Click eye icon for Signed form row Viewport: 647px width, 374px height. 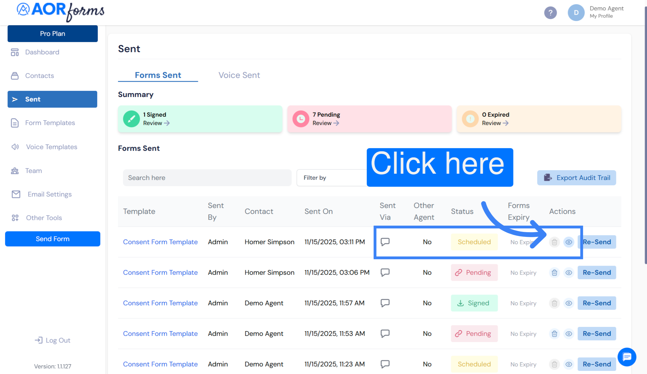point(568,303)
